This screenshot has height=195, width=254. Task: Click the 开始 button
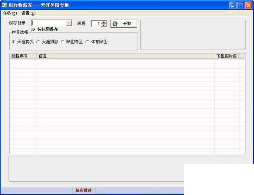(x=124, y=24)
